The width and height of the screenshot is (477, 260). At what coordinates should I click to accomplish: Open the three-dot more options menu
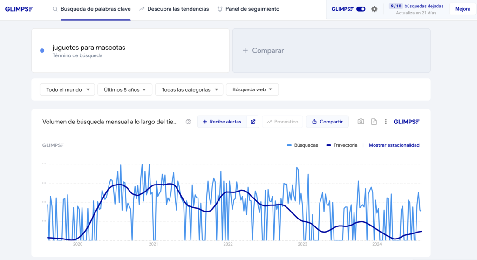click(x=386, y=122)
